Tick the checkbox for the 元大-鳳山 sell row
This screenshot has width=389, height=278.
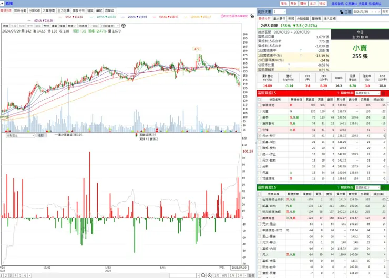point(260,224)
